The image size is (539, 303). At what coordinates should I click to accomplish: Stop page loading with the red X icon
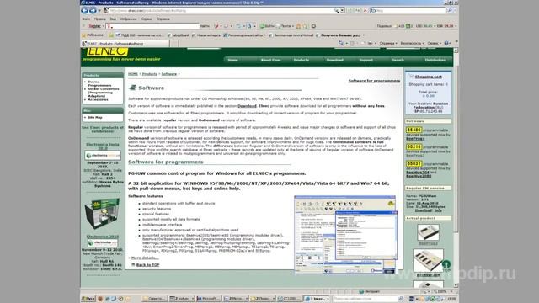click(x=366, y=11)
